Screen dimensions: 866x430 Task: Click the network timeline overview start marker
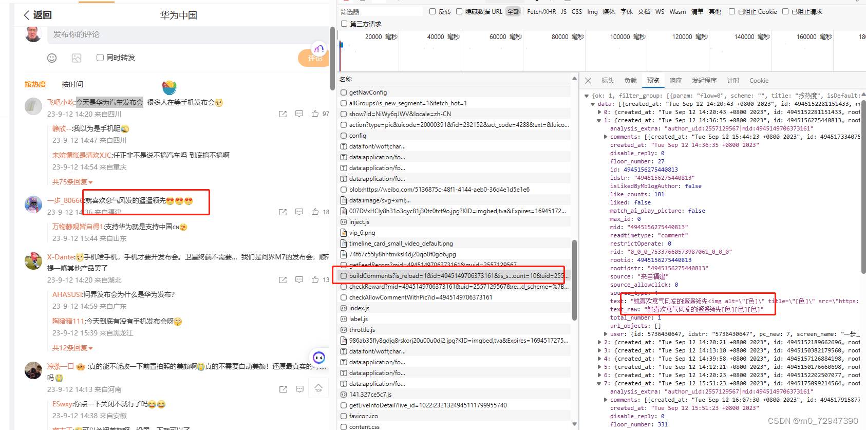tap(341, 45)
